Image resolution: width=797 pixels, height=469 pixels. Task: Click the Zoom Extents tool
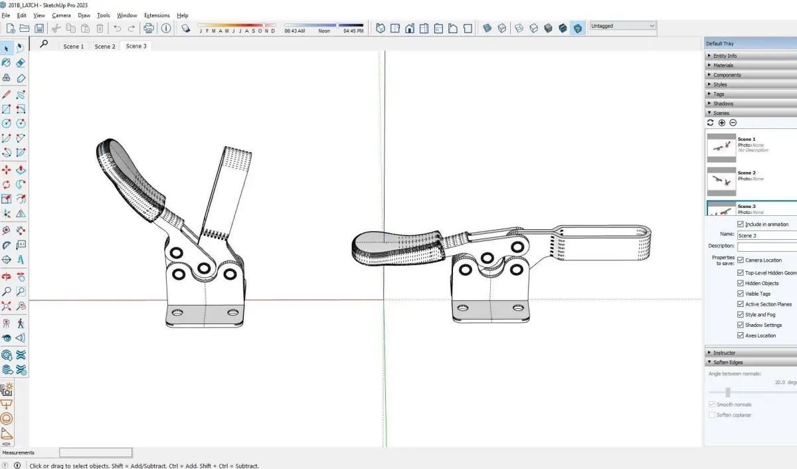click(7, 306)
